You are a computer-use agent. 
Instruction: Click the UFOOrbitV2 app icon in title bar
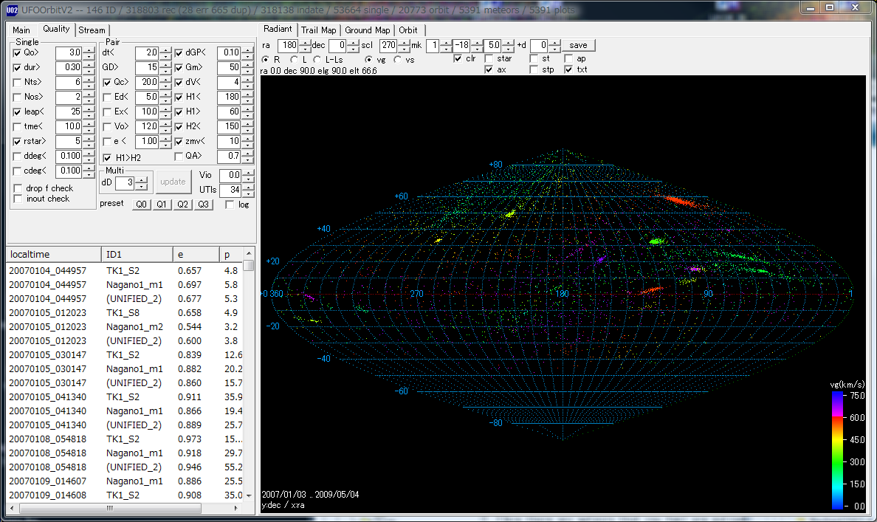(x=11, y=8)
